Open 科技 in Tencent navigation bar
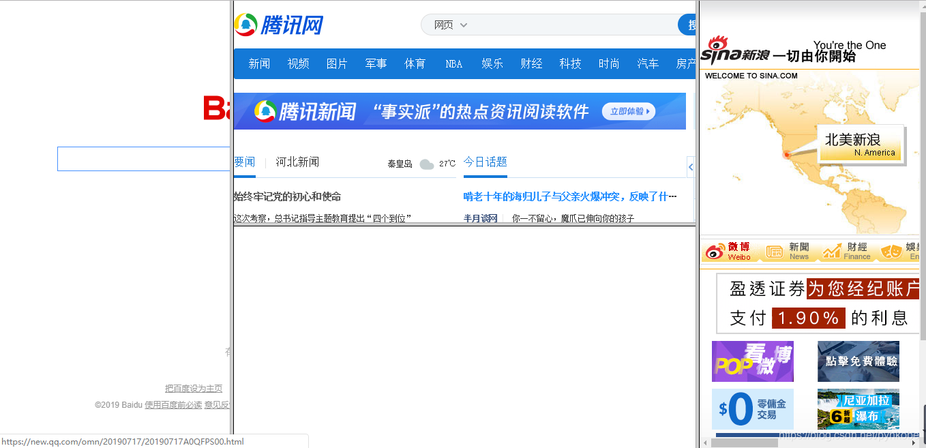 [x=570, y=64]
